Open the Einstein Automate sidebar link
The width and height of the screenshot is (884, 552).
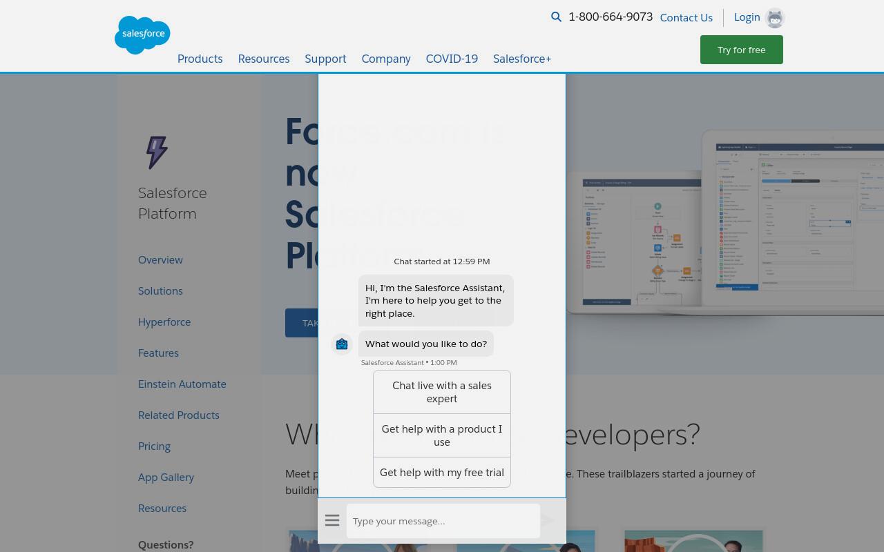tap(182, 384)
